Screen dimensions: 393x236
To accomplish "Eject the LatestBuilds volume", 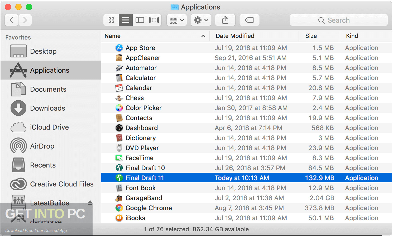I will pyautogui.click(x=90, y=203).
